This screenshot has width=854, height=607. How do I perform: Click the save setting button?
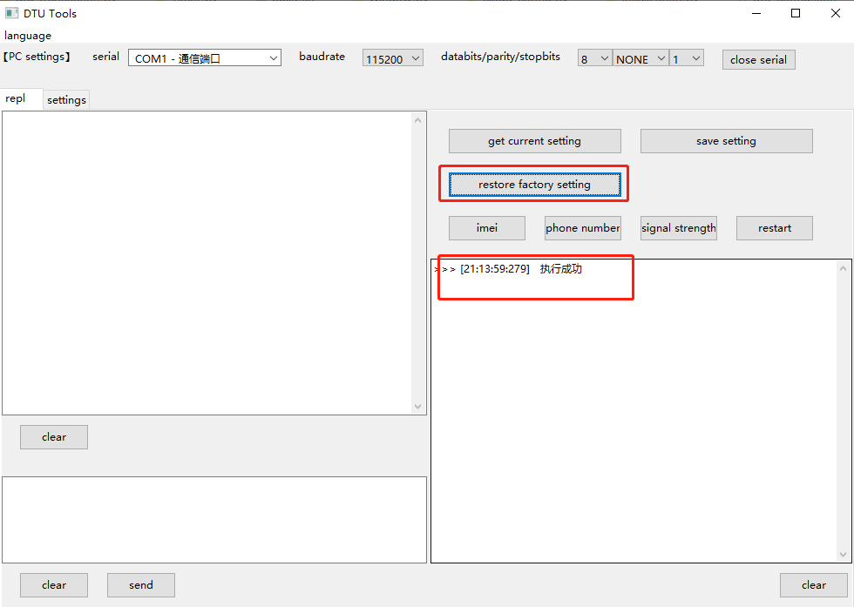[x=726, y=140]
